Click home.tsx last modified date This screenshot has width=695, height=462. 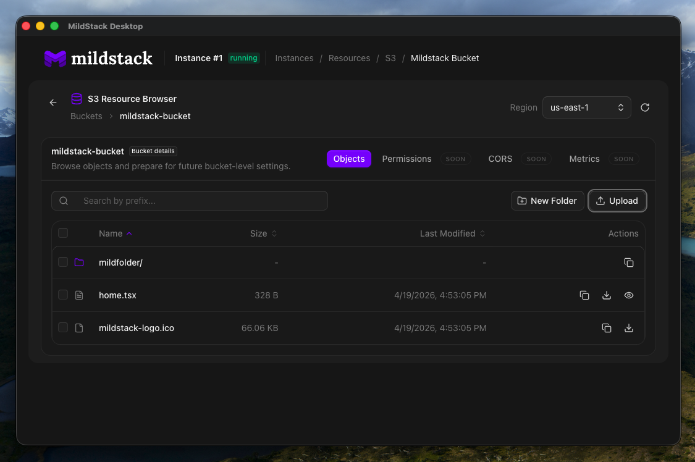point(440,295)
